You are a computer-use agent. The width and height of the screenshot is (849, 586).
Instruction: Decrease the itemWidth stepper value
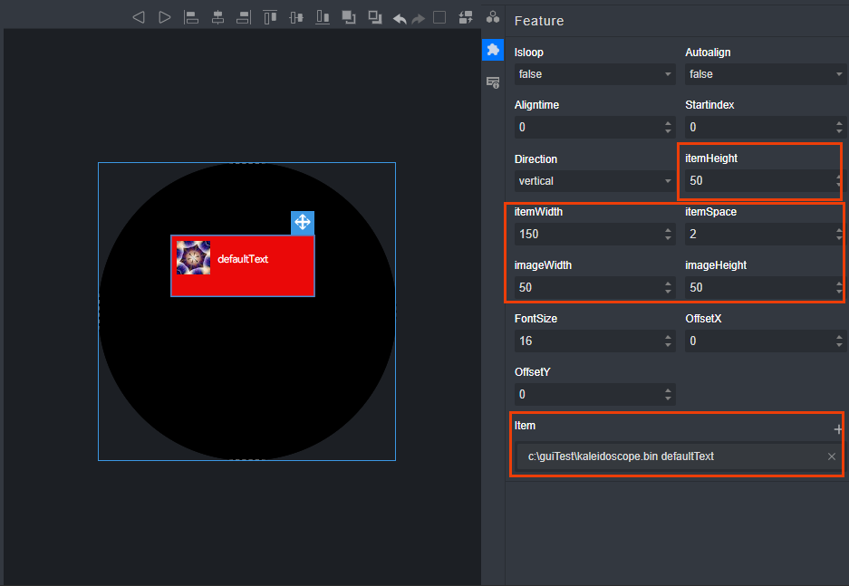pyautogui.click(x=668, y=238)
